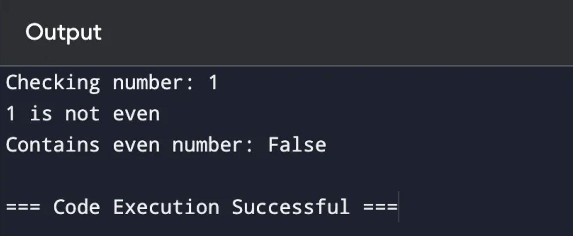Click "even" in the "1 is not even" line
The height and width of the screenshot is (236, 573).
[136, 114]
